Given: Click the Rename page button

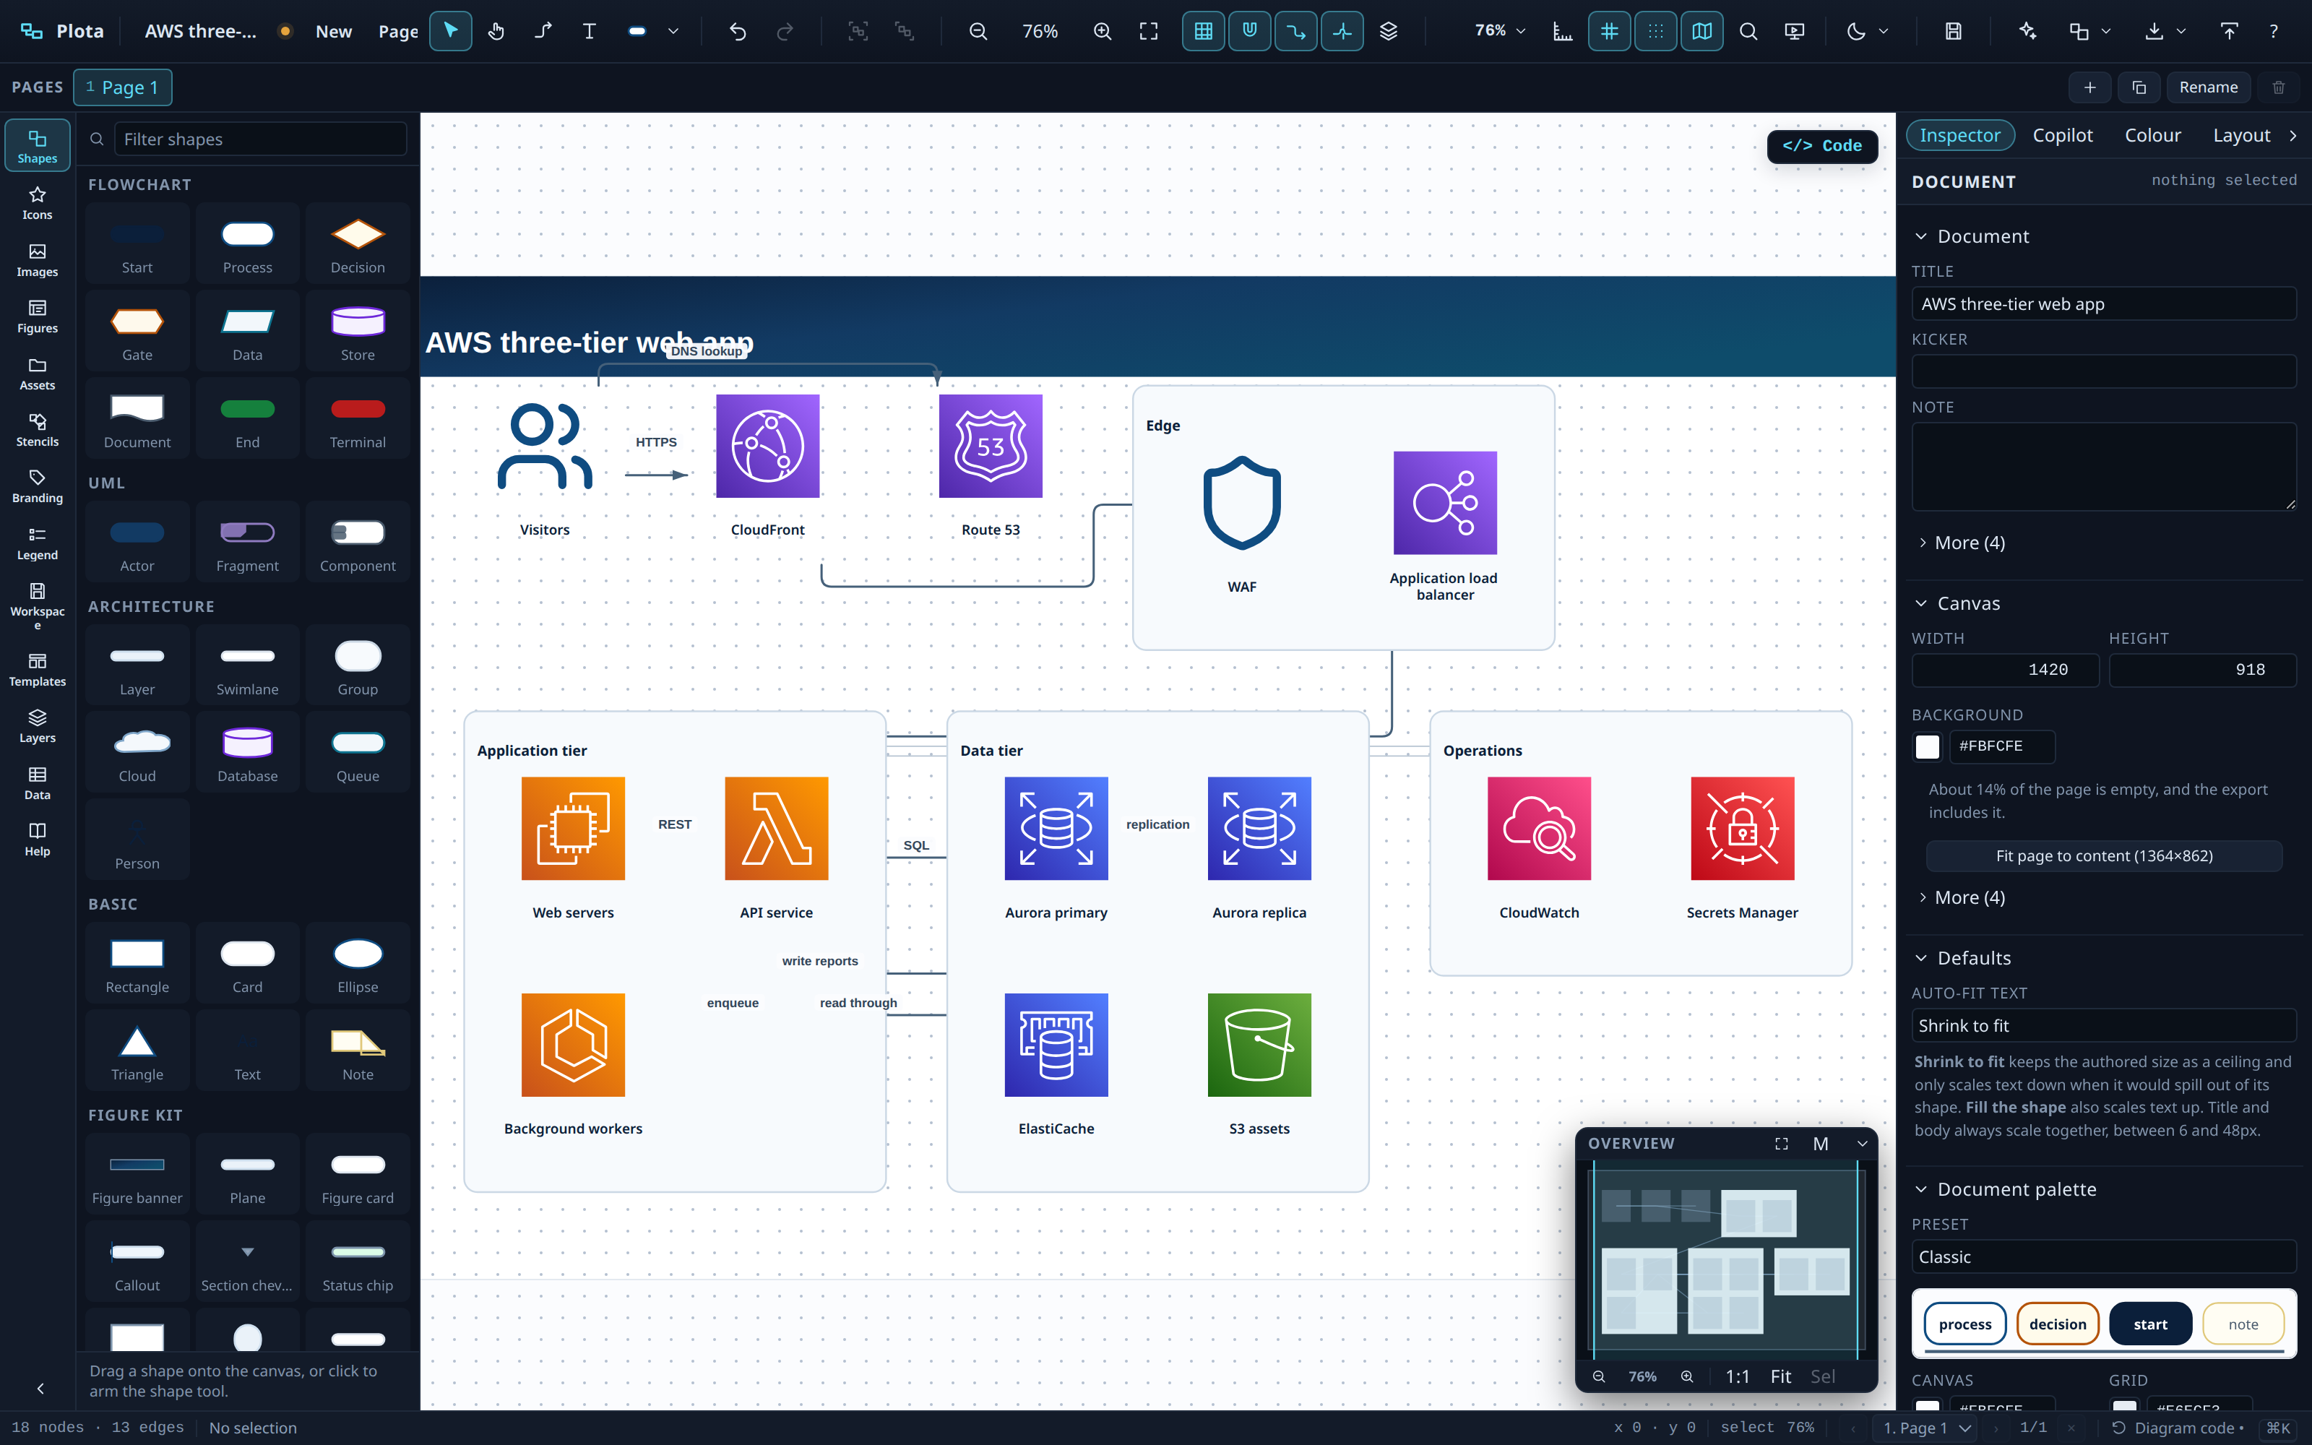Looking at the screenshot, I should point(2208,88).
